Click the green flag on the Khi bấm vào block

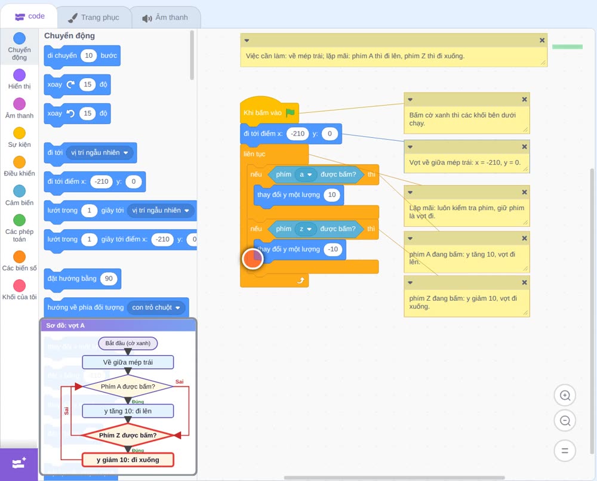click(x=291, y=112)
